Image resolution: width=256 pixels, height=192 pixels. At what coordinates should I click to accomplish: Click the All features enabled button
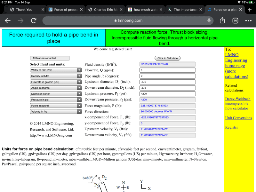pos(50,58)
